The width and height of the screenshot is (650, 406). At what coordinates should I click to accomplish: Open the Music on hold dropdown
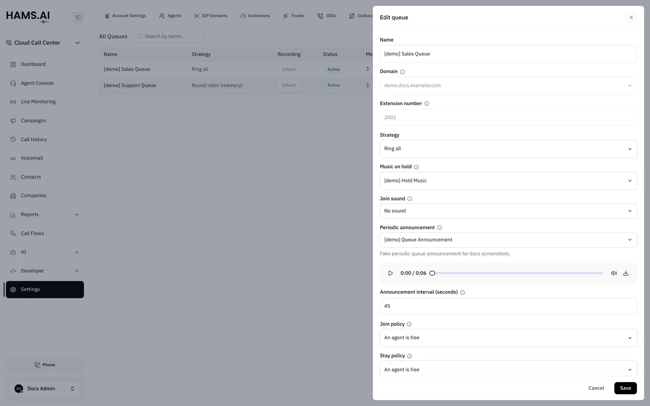coord(508,181)
